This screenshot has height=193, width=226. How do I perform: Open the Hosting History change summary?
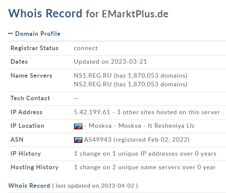coord(145,167)
